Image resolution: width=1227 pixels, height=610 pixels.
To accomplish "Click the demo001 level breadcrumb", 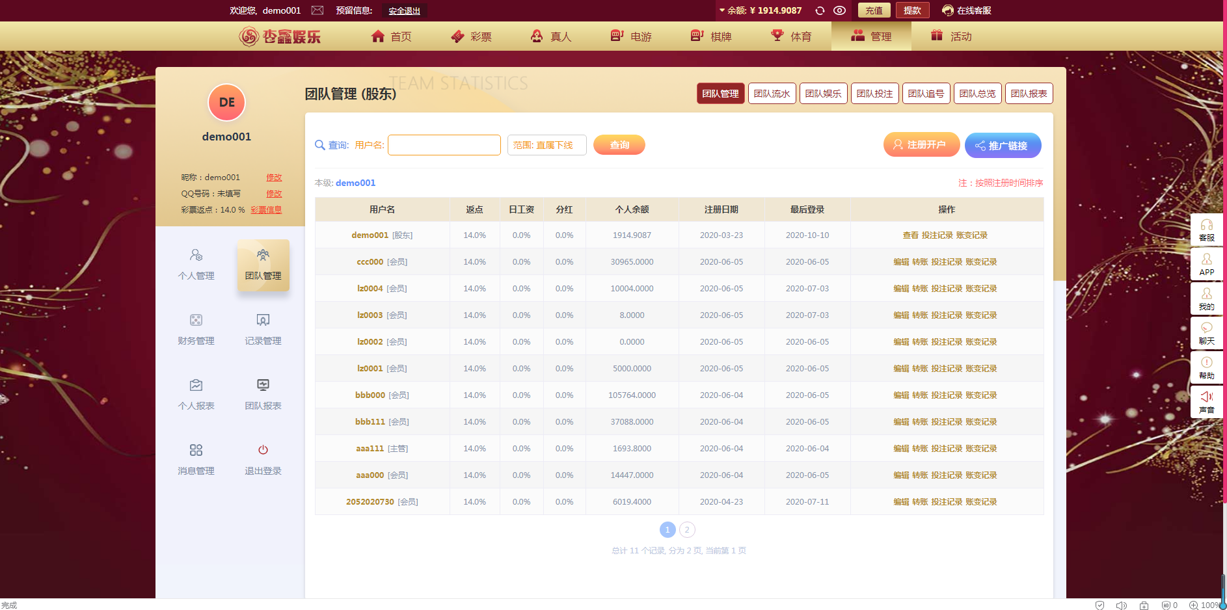I will (x=355, y=183).
